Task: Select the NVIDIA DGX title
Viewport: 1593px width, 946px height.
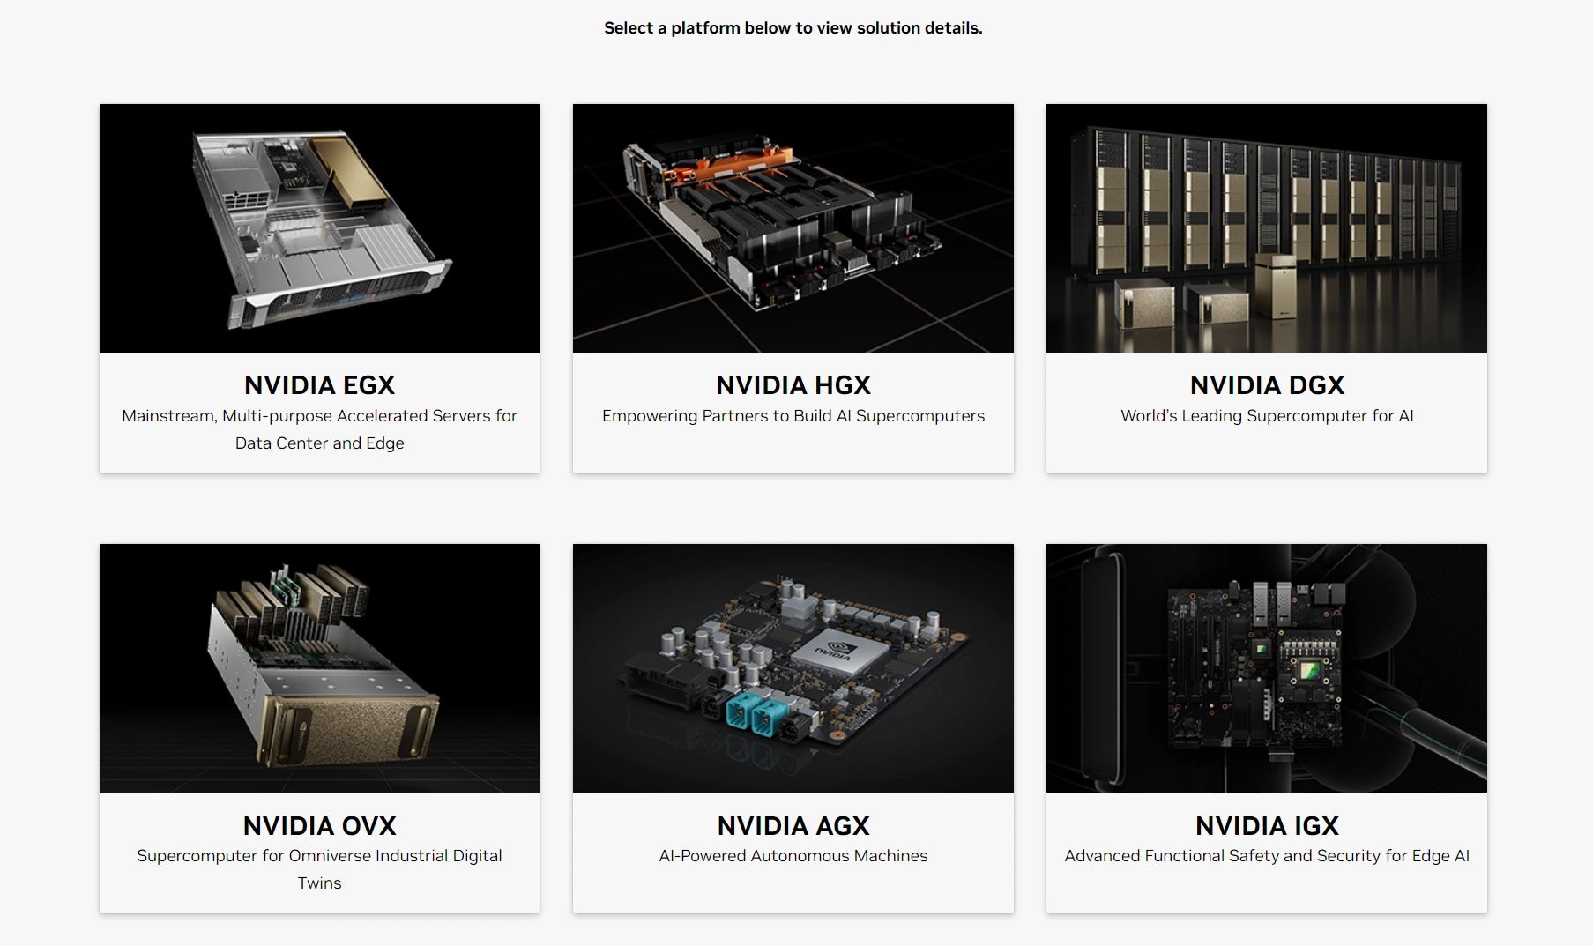Action: 1266,385
